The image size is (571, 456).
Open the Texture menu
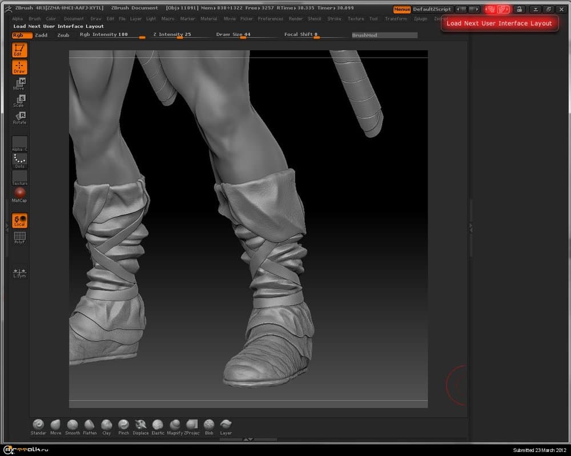point(356,19)
